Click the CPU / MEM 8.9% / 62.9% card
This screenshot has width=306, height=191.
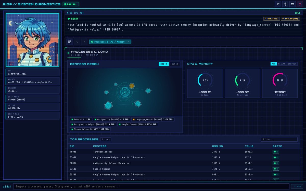pos(33,116)
